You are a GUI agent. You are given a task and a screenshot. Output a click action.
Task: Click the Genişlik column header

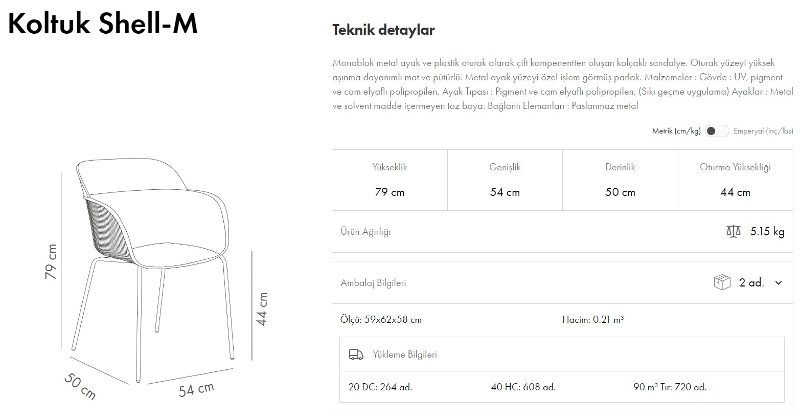(505, 167)
